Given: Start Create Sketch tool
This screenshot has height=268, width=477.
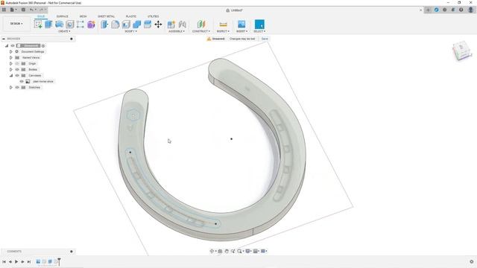Looking at the screenshot, I should click(38, 25).
